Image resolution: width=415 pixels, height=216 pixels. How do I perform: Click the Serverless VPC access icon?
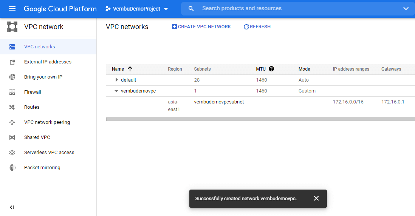click(x=12, y=153)
